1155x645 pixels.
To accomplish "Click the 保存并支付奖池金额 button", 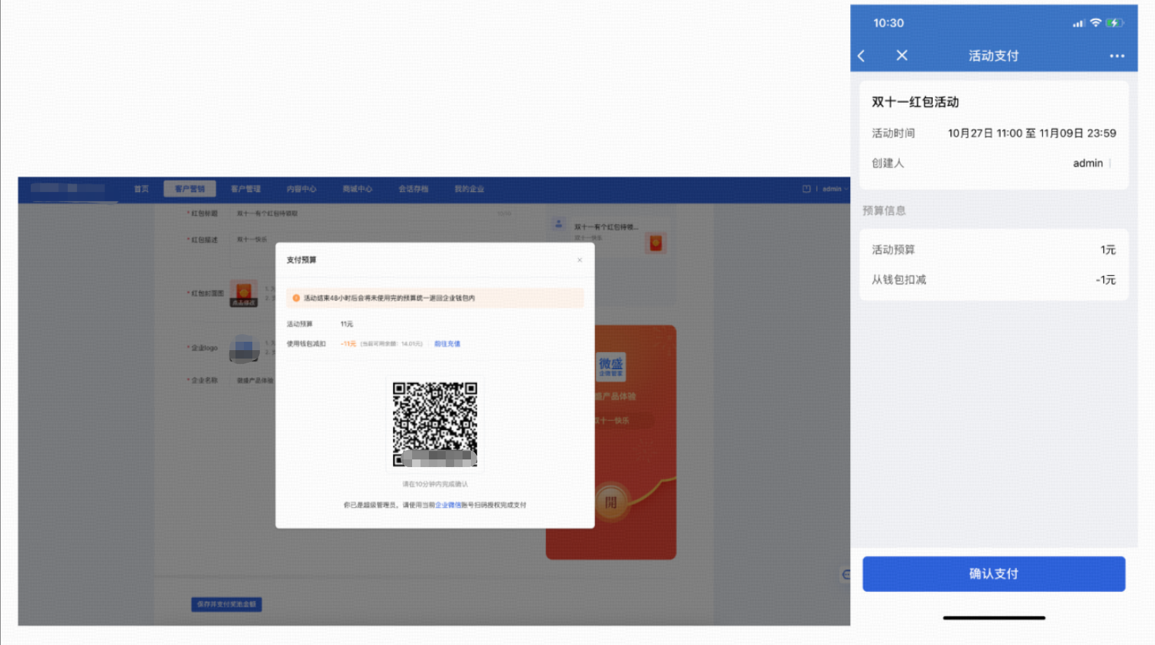I will coord(226,604).
